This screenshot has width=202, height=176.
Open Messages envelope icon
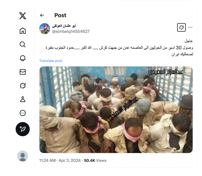23,72
